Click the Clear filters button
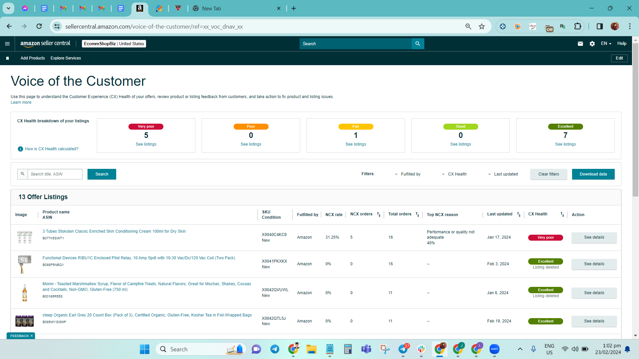 click(x=549, y=174)
